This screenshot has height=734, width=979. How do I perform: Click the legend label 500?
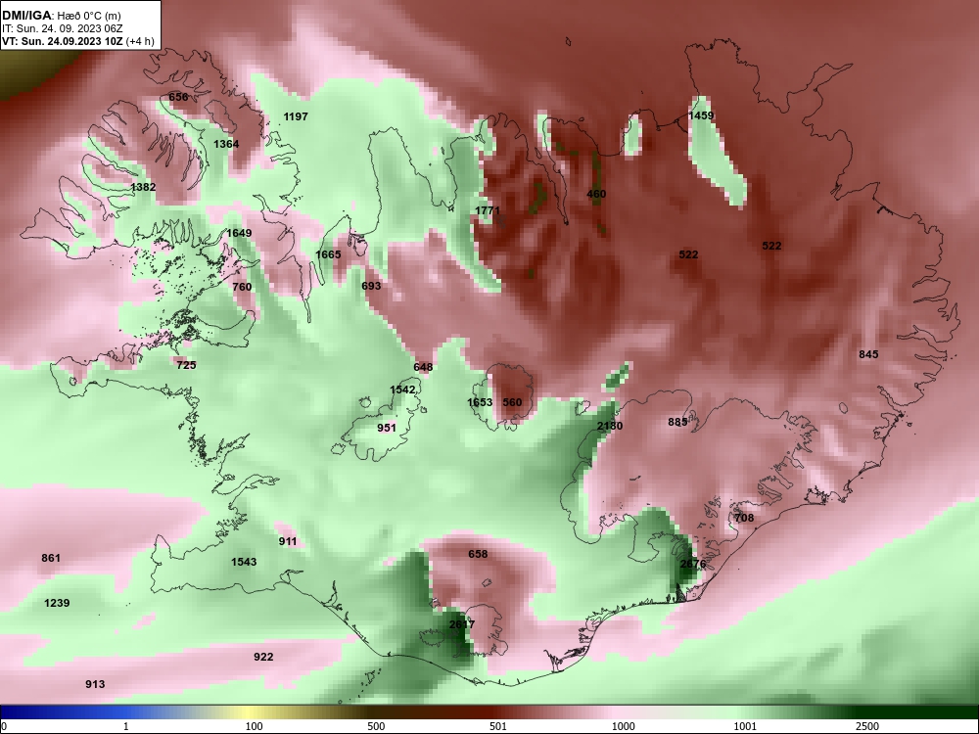point(376,726)
